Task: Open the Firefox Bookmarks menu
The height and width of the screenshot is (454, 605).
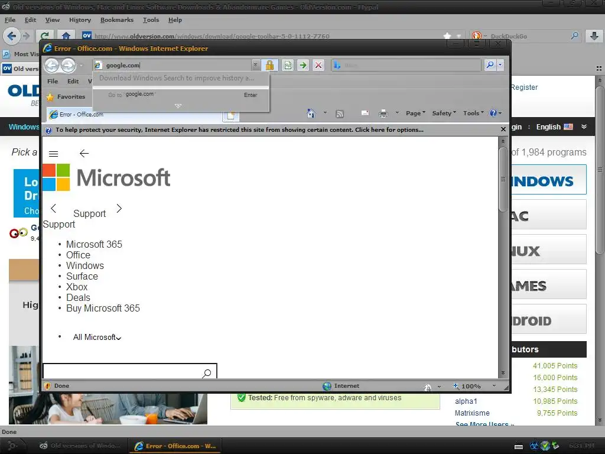Action: pyautogui.click(x=117, y=20)
